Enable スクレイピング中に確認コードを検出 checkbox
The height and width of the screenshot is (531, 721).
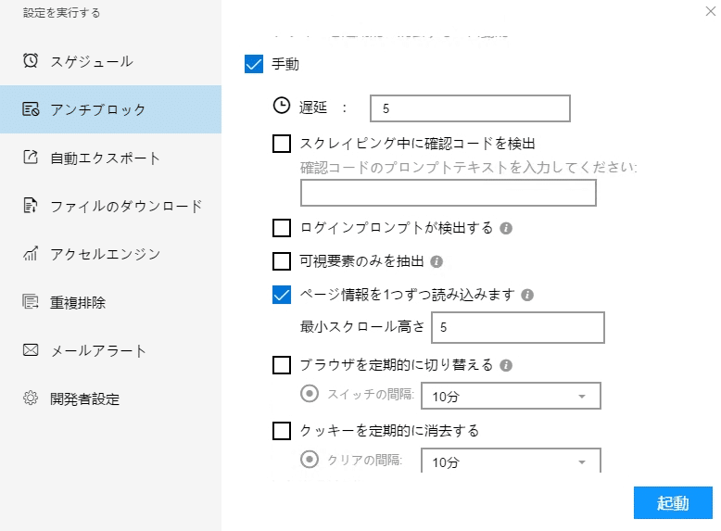click(x=282, y=144)
